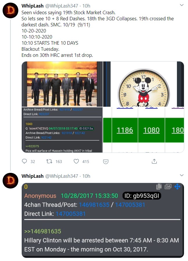Open the Mickey Mouse clock image
This screenshot has width=188, height=261.
(x=144, y=84)
